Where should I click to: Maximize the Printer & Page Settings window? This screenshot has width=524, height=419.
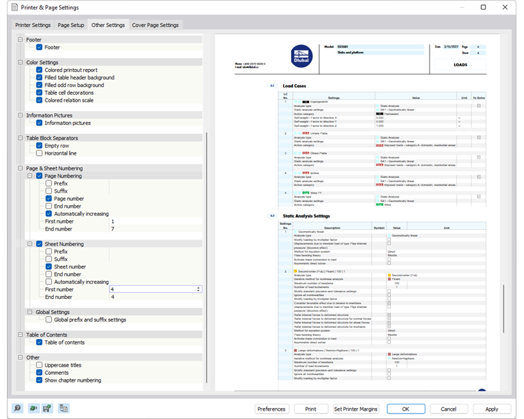[483, 7]
